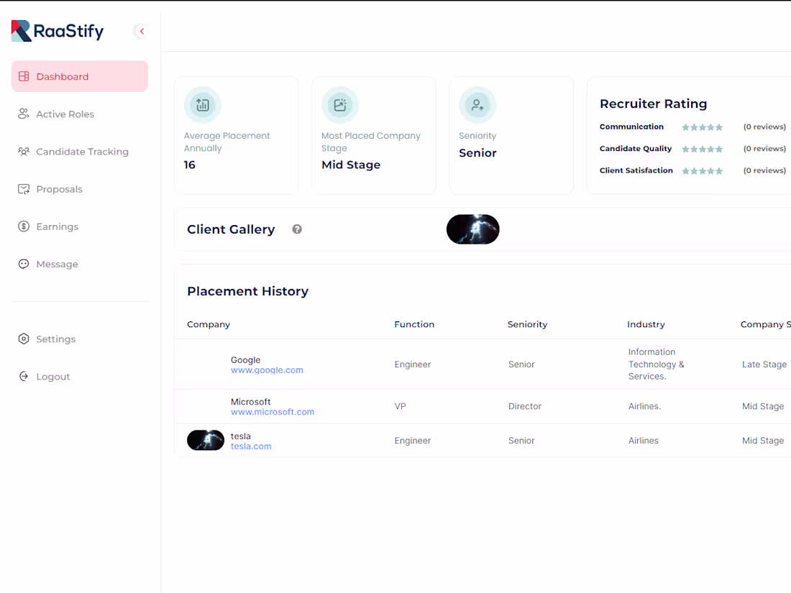The image size is (791, 593).
Task: Click the Most Placed Company Stage icon
Action: 339,104
